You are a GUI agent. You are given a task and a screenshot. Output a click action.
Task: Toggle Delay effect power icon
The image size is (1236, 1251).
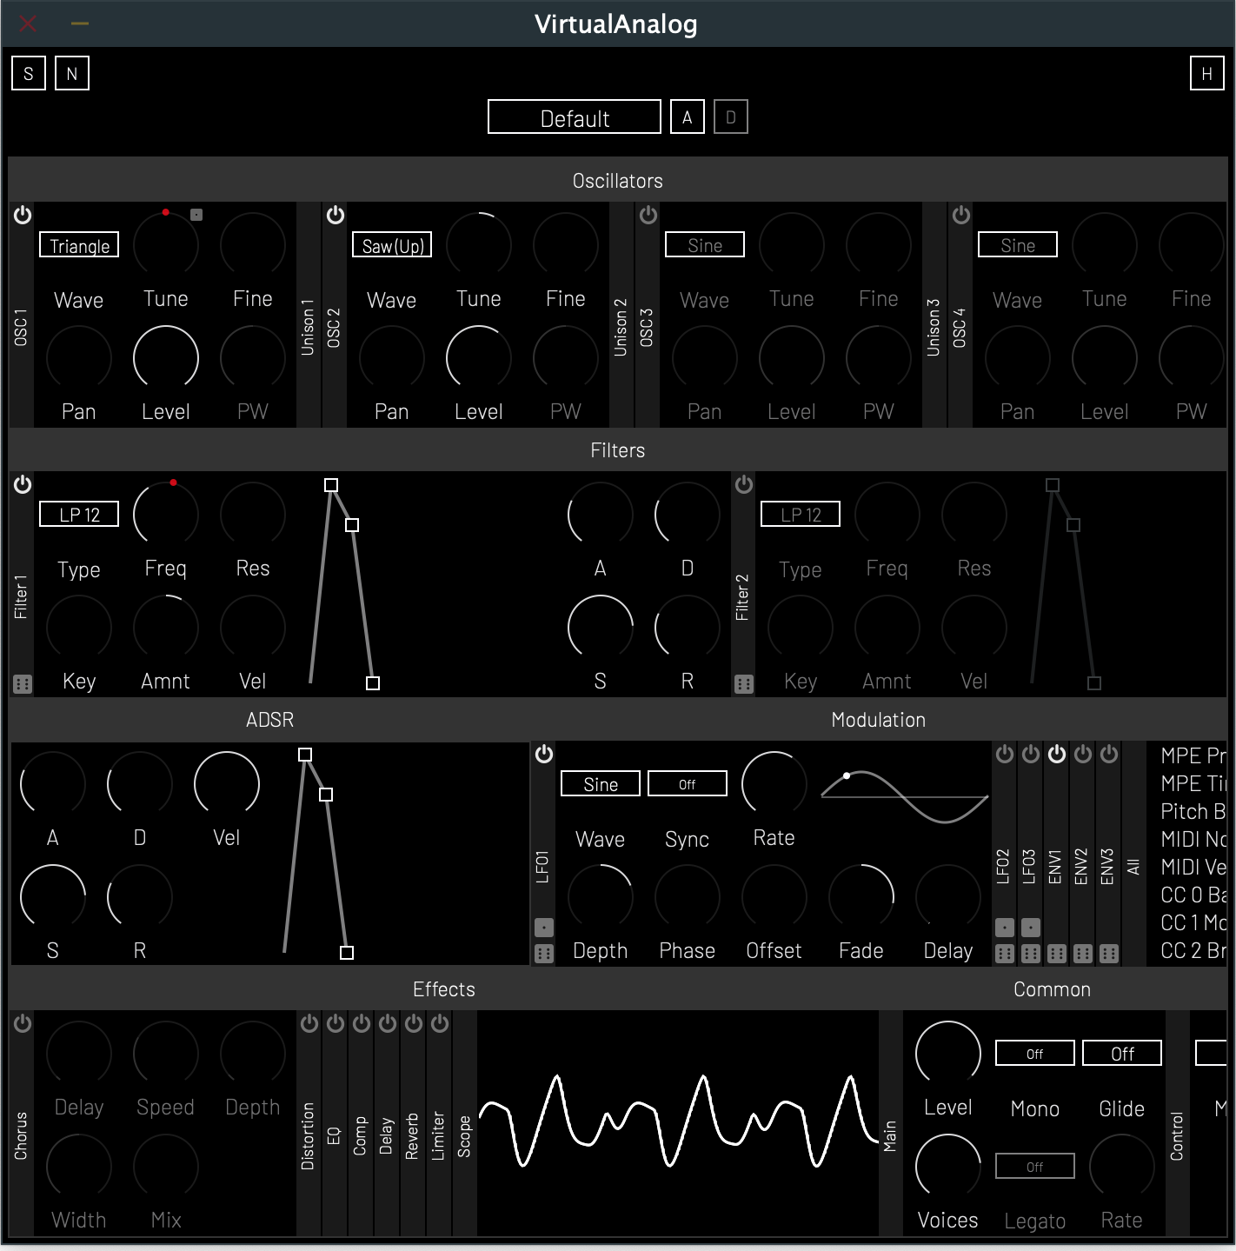click(x=388, y=1023)
